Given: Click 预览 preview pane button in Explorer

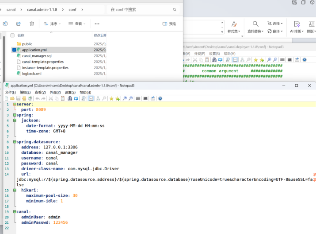Looking at the screenshot, I should tap(169, 24).
